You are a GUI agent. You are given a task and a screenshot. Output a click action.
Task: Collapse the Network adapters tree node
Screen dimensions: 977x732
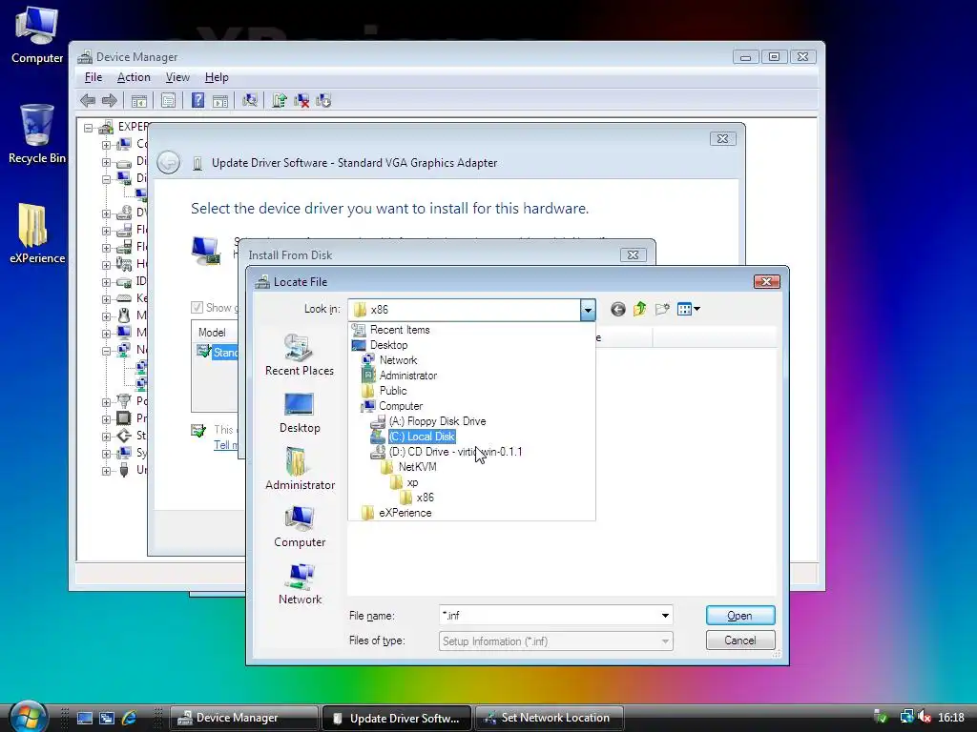pyautogui.click(x=106, y=351)
